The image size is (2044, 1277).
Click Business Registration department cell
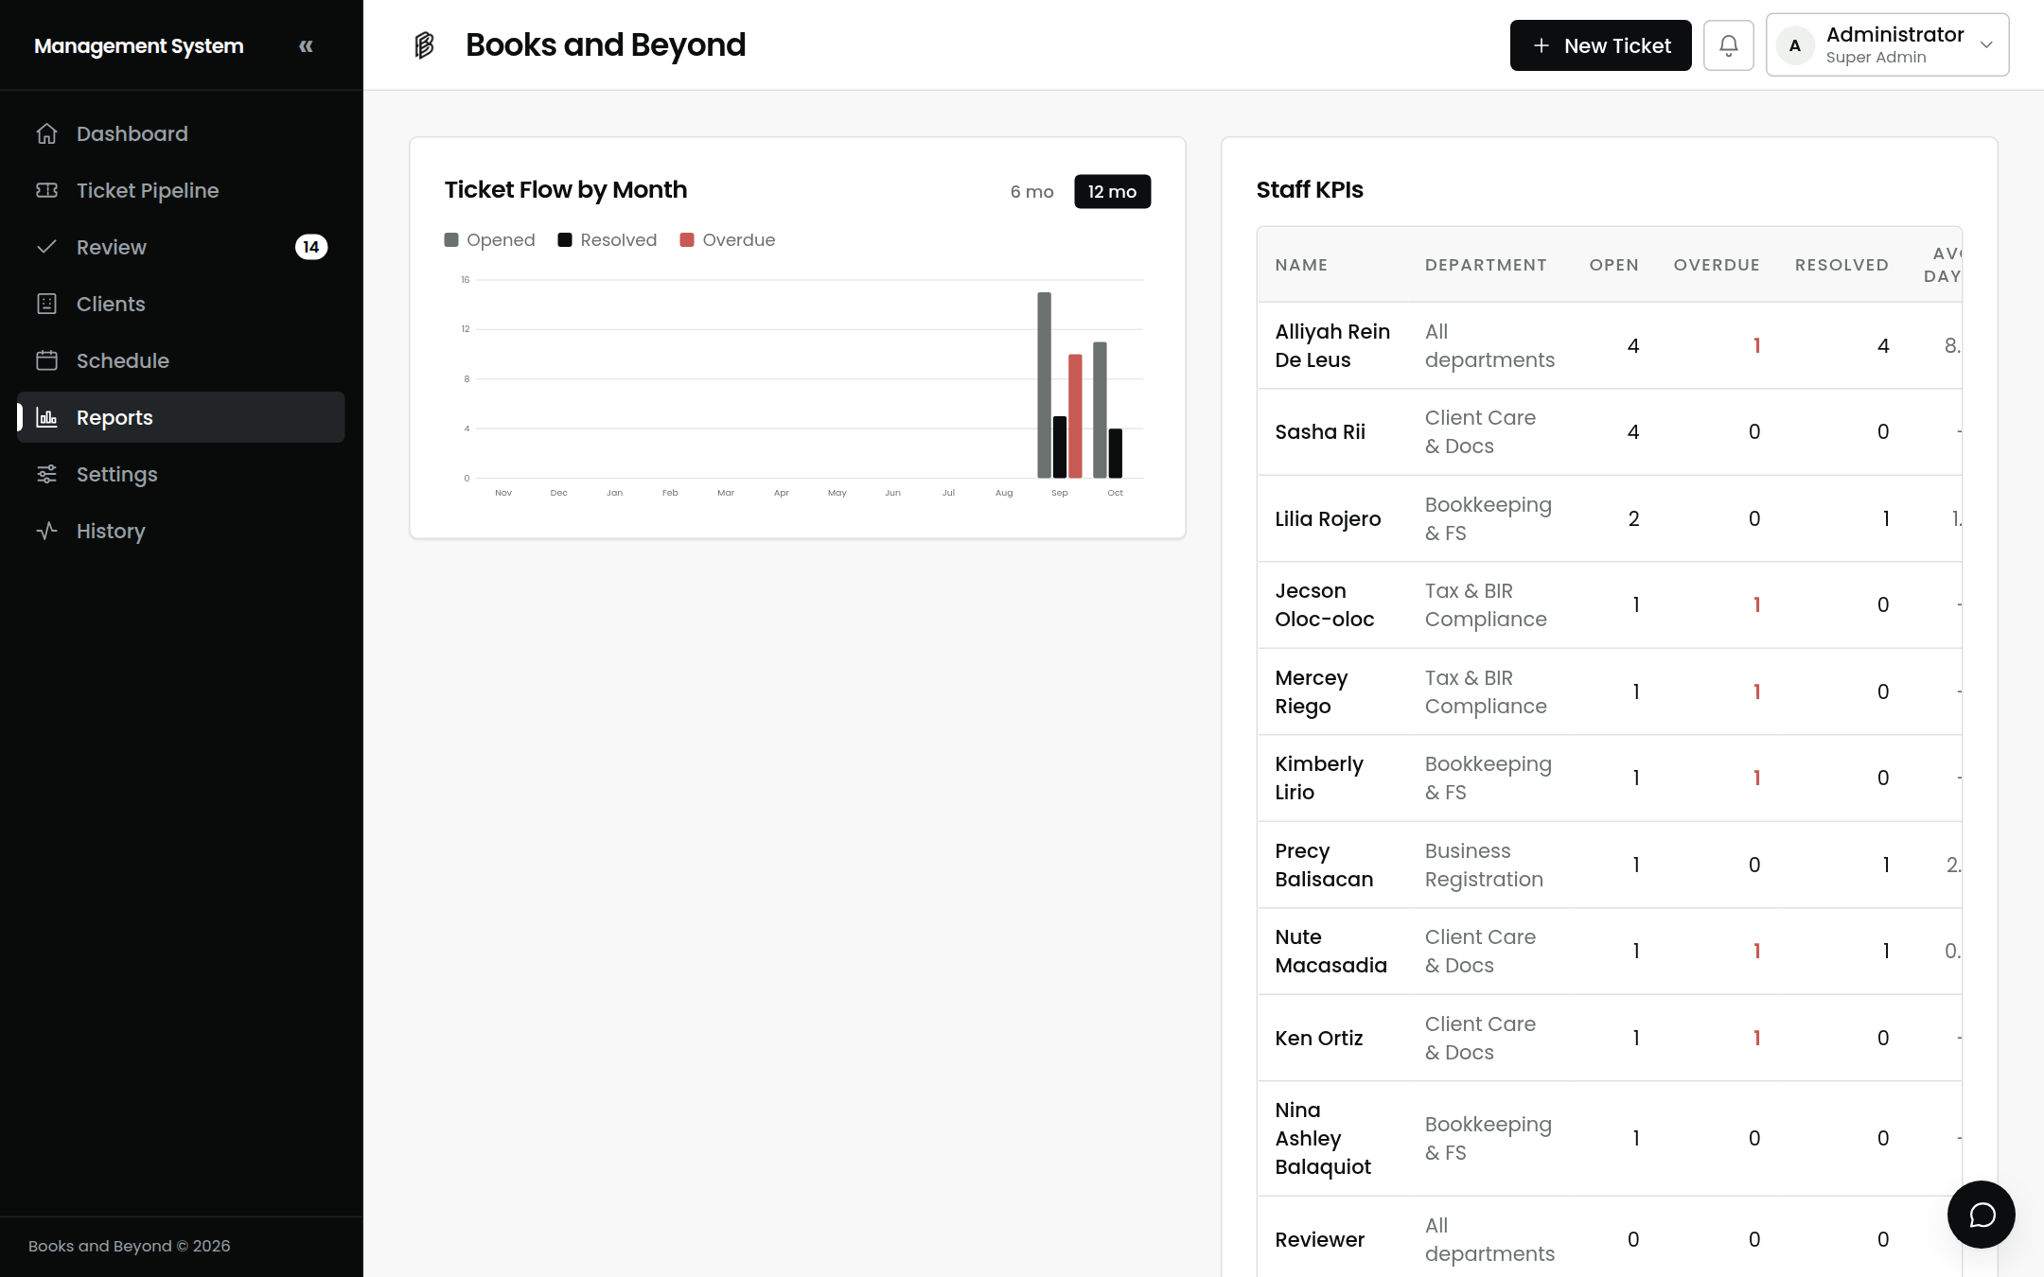(1484, 865)
